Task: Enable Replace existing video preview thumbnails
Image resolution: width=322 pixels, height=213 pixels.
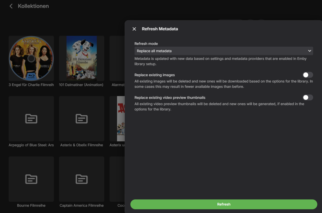Action: (308, 97)
